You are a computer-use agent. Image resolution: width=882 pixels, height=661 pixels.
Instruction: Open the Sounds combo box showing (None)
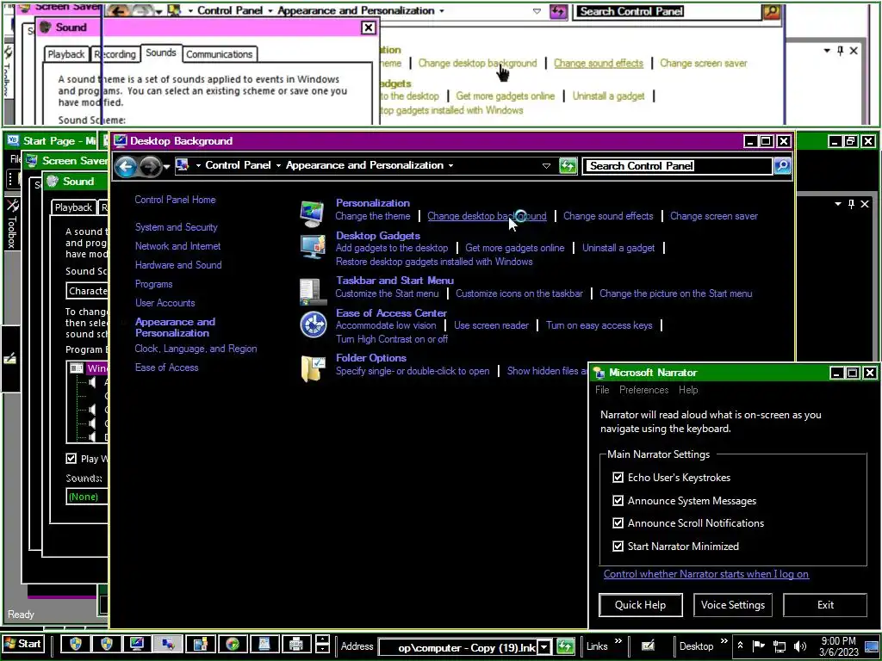click(87, 497)
